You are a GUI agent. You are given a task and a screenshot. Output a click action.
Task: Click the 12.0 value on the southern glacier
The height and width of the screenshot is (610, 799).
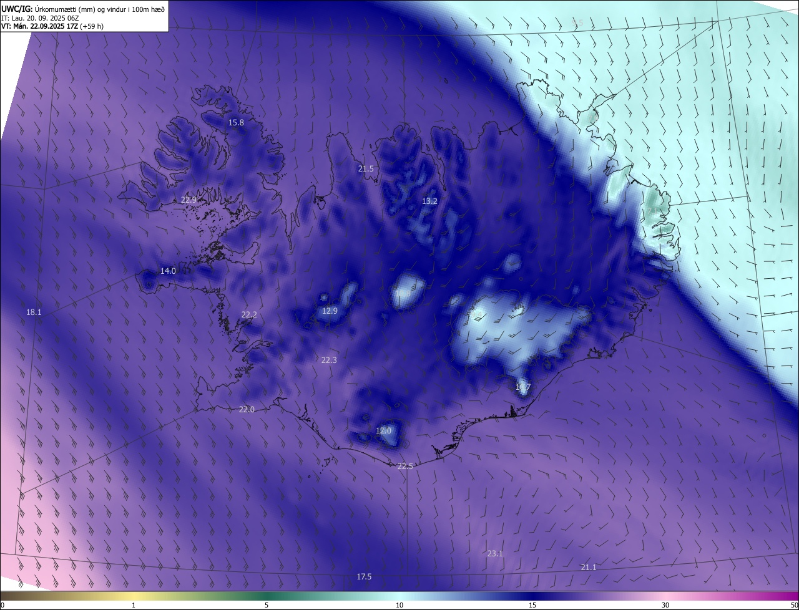click(x=383, y=431)
